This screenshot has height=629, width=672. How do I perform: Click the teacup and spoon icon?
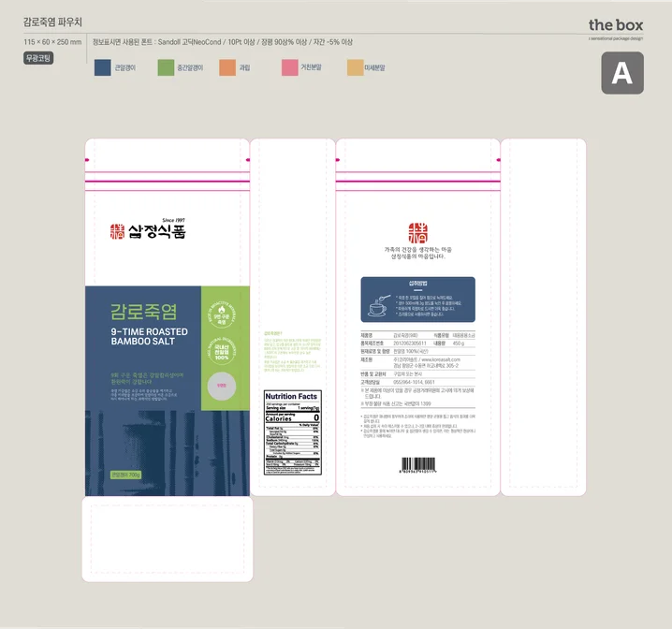pos(379,305)
